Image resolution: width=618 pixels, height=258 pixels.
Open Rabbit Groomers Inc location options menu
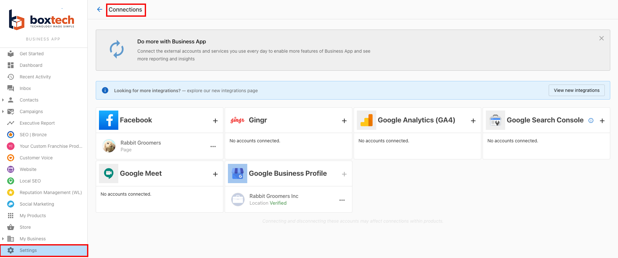(x=342, y=200)
